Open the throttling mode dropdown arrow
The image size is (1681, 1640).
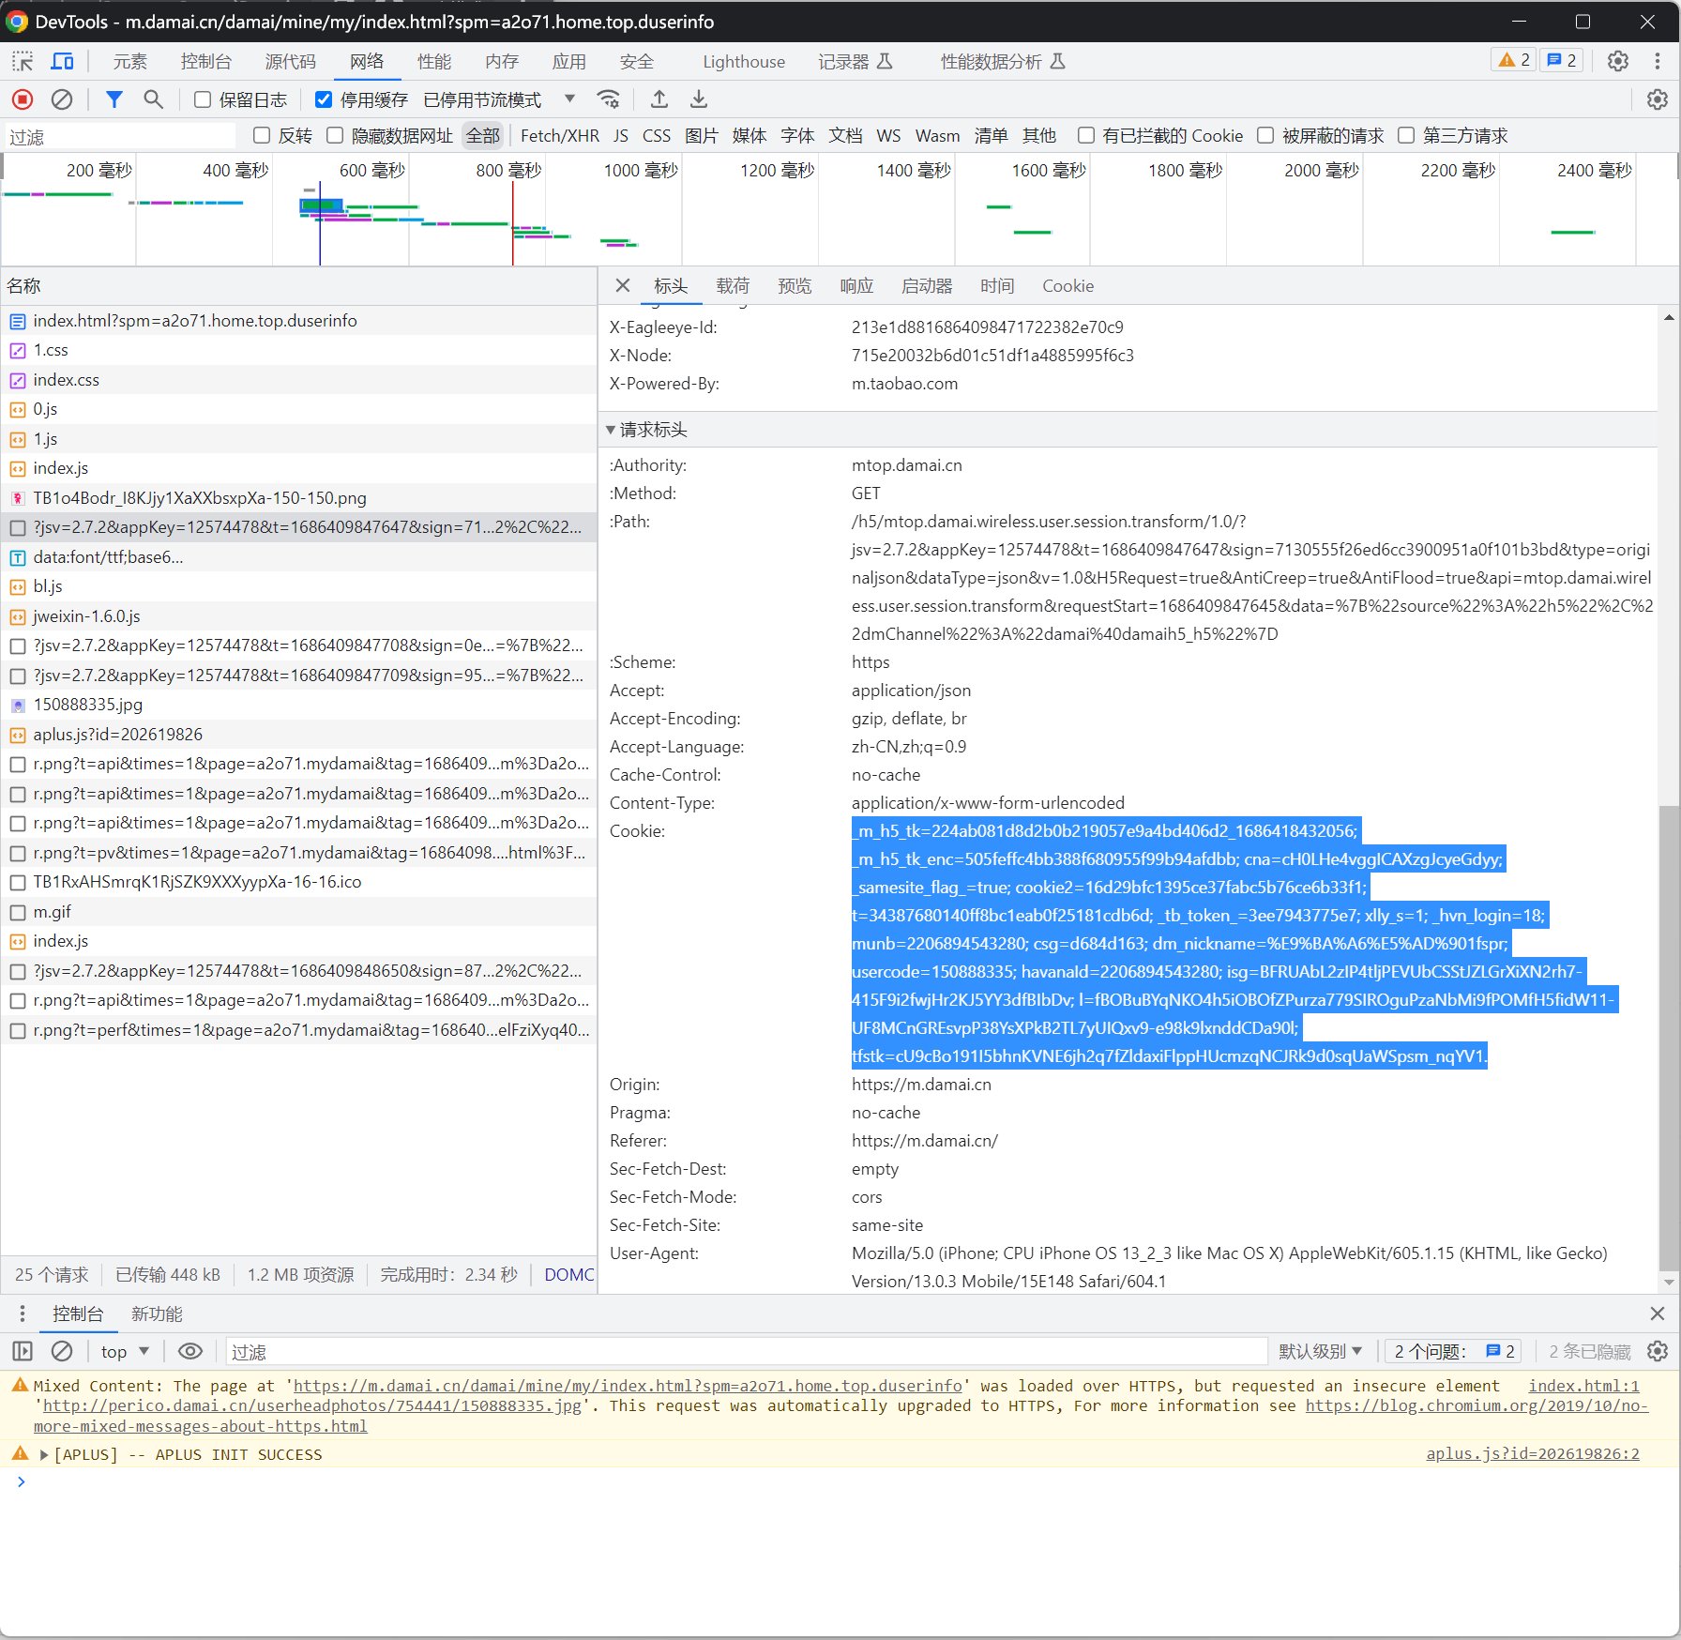click(569, 99)
